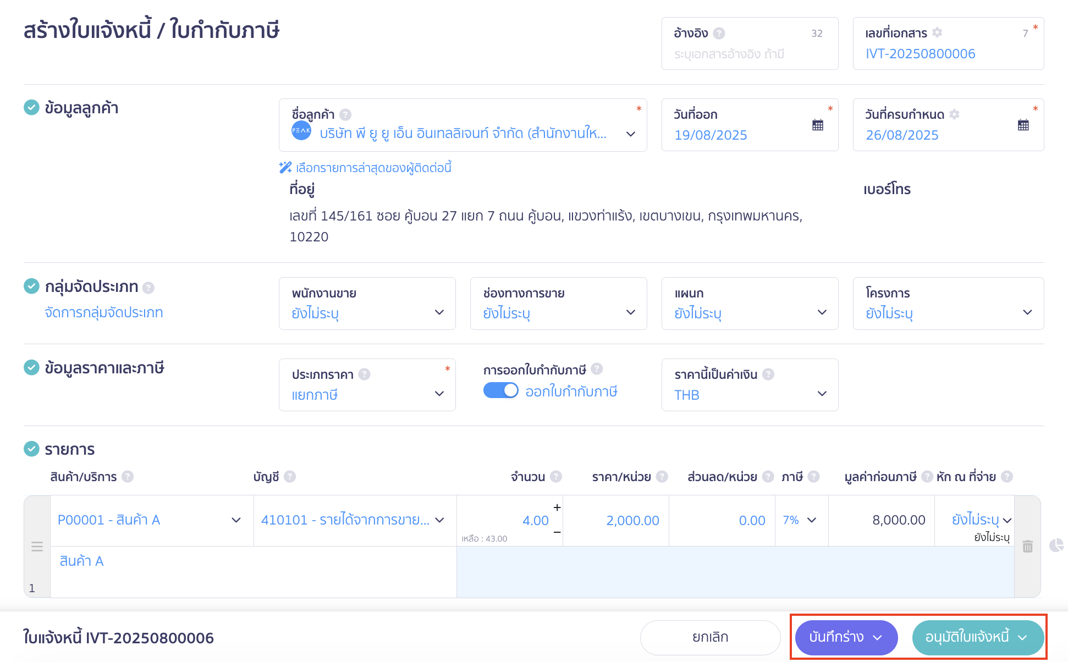The image size is (1068, 662).
Task: Expand the ประเภทราคา dropdown
Action: coord(367,385)
